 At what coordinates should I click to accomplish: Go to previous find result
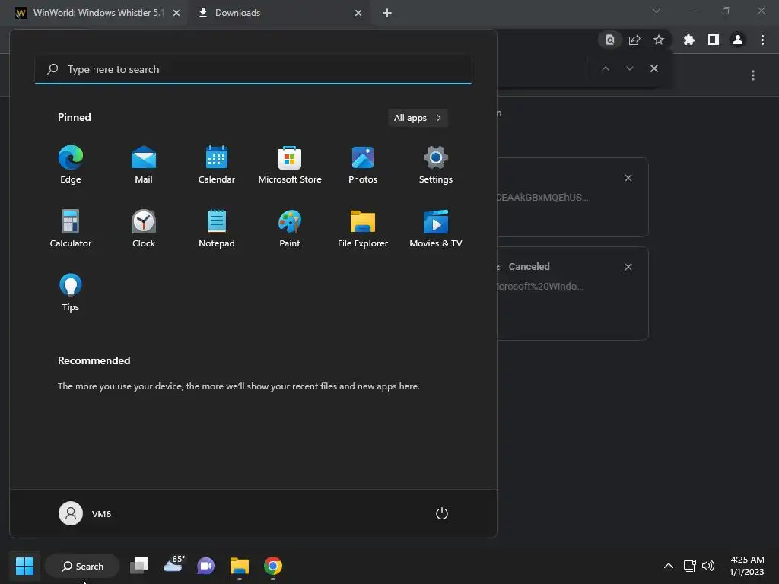tap(605, 68)
